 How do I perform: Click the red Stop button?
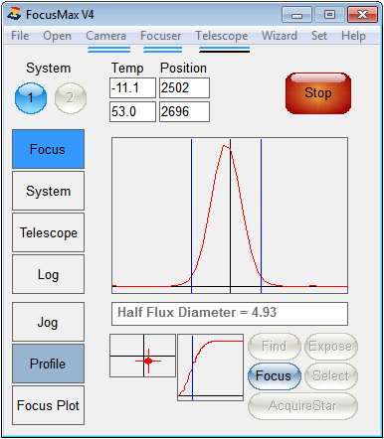click(318, 93)
